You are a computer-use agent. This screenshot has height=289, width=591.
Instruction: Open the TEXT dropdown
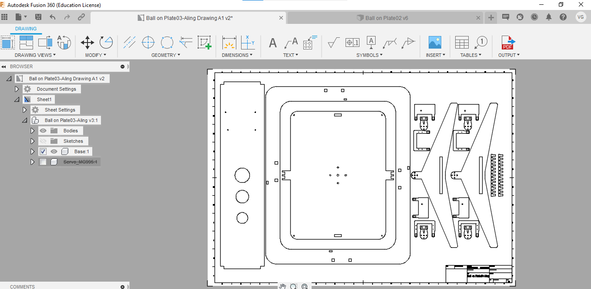click(x=291, y=55)
